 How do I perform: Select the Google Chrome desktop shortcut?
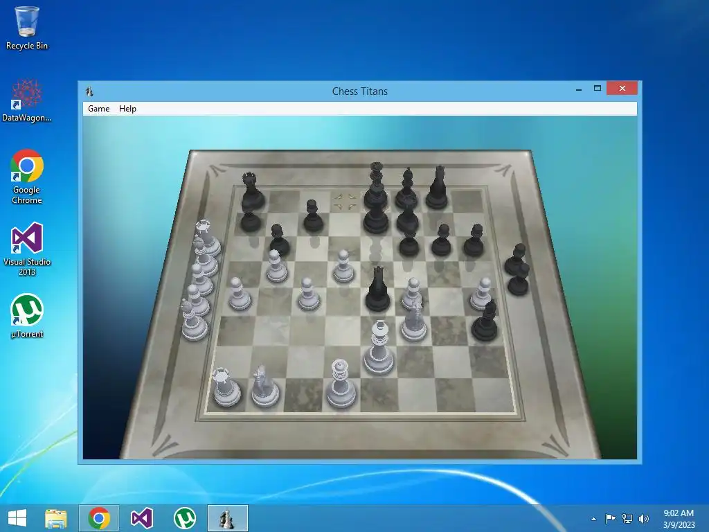click(26, 177)
